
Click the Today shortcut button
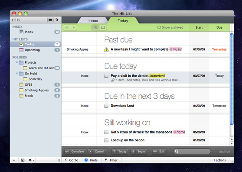click(120, 152)
